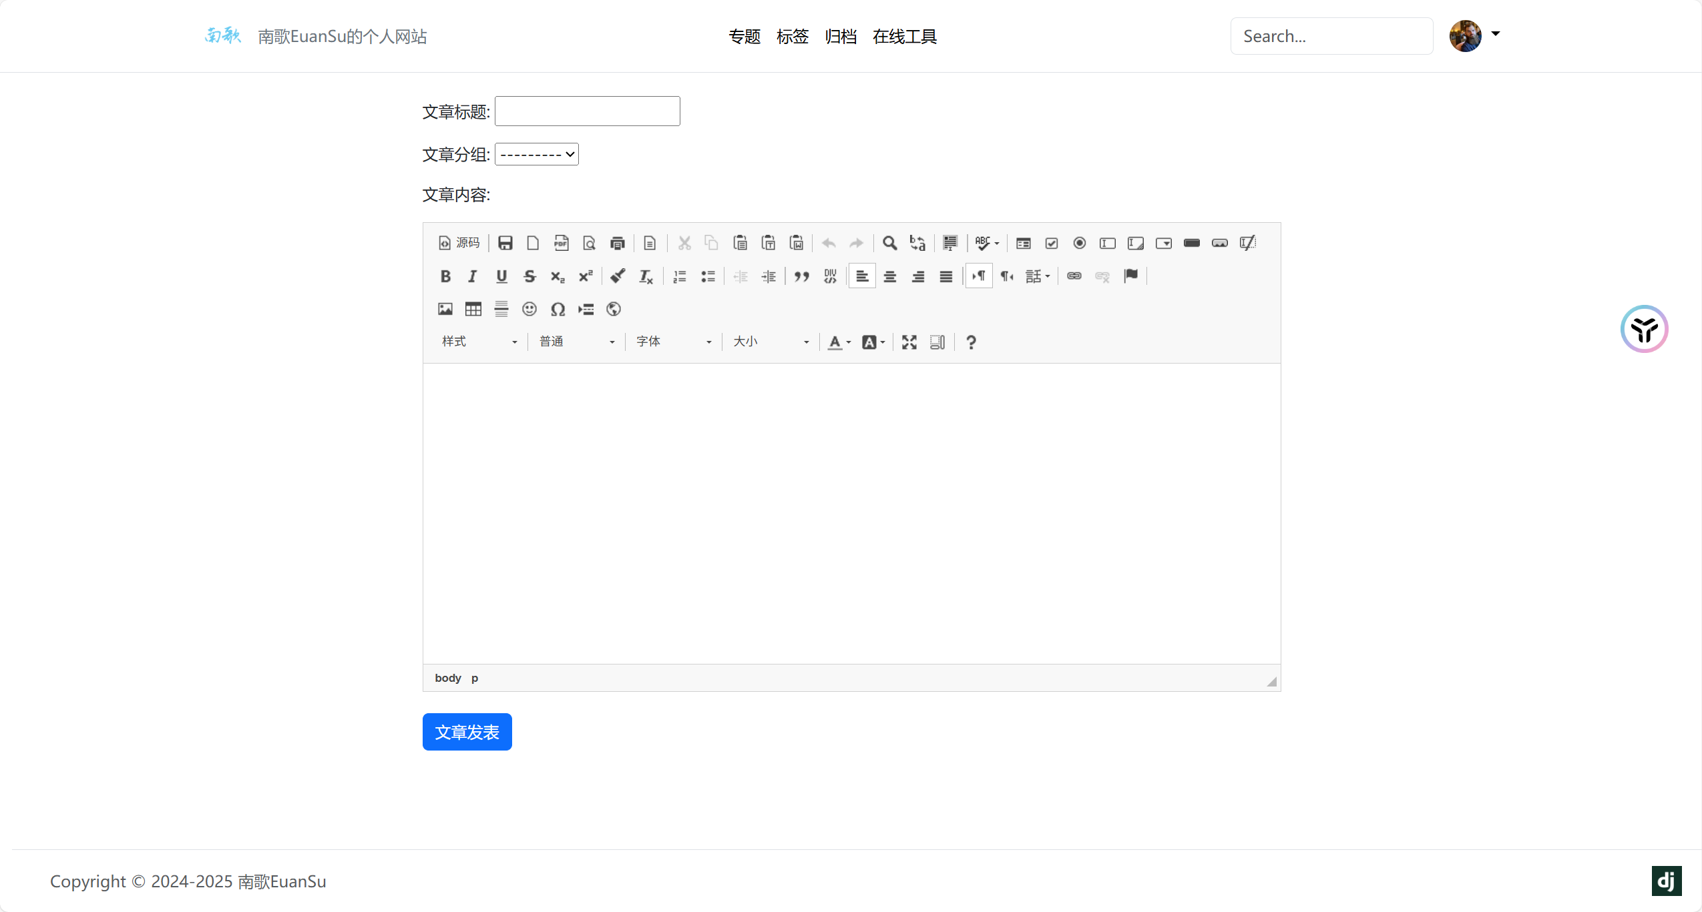Screen dimensions: 1702x912
Task: Click the 文章标题 input field
Action: pos(587,111)
